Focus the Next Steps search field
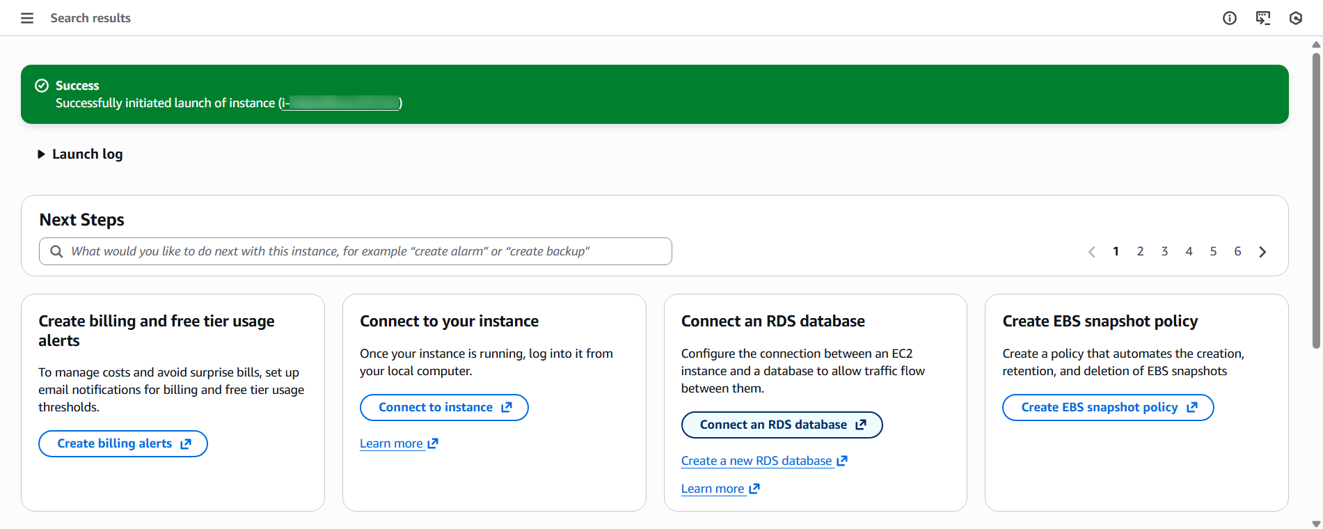1323x529 pixels. [x=362, y=251]
